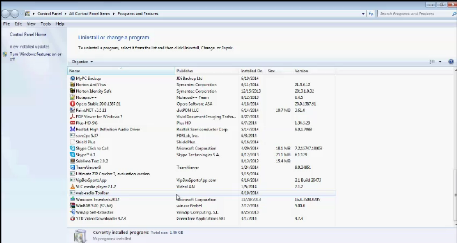Image resolution: width=457 pixels, height=243 pixels.
Task: Open the view options dropdown arrow
Action: click(x=440, y=62)
